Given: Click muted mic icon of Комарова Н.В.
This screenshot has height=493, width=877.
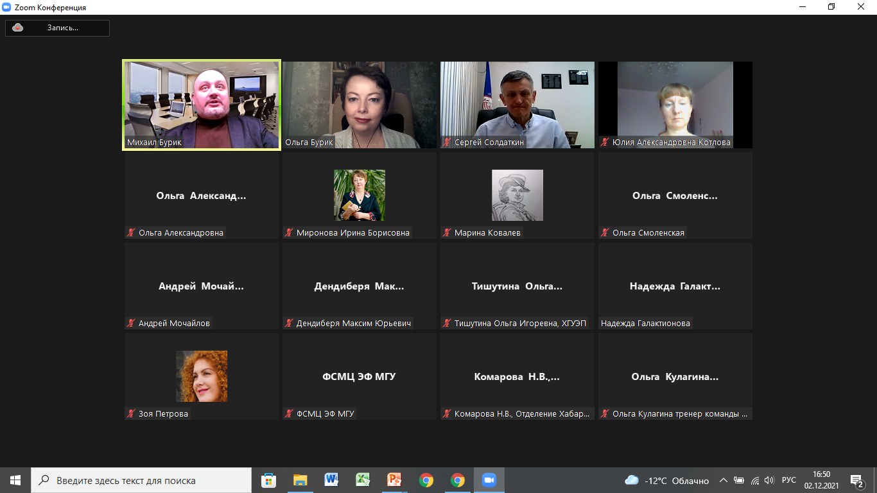Looking at the screenshot, I should click(447, 414).
